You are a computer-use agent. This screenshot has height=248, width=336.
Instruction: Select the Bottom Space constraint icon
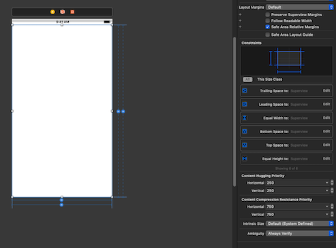click(245, 131)
